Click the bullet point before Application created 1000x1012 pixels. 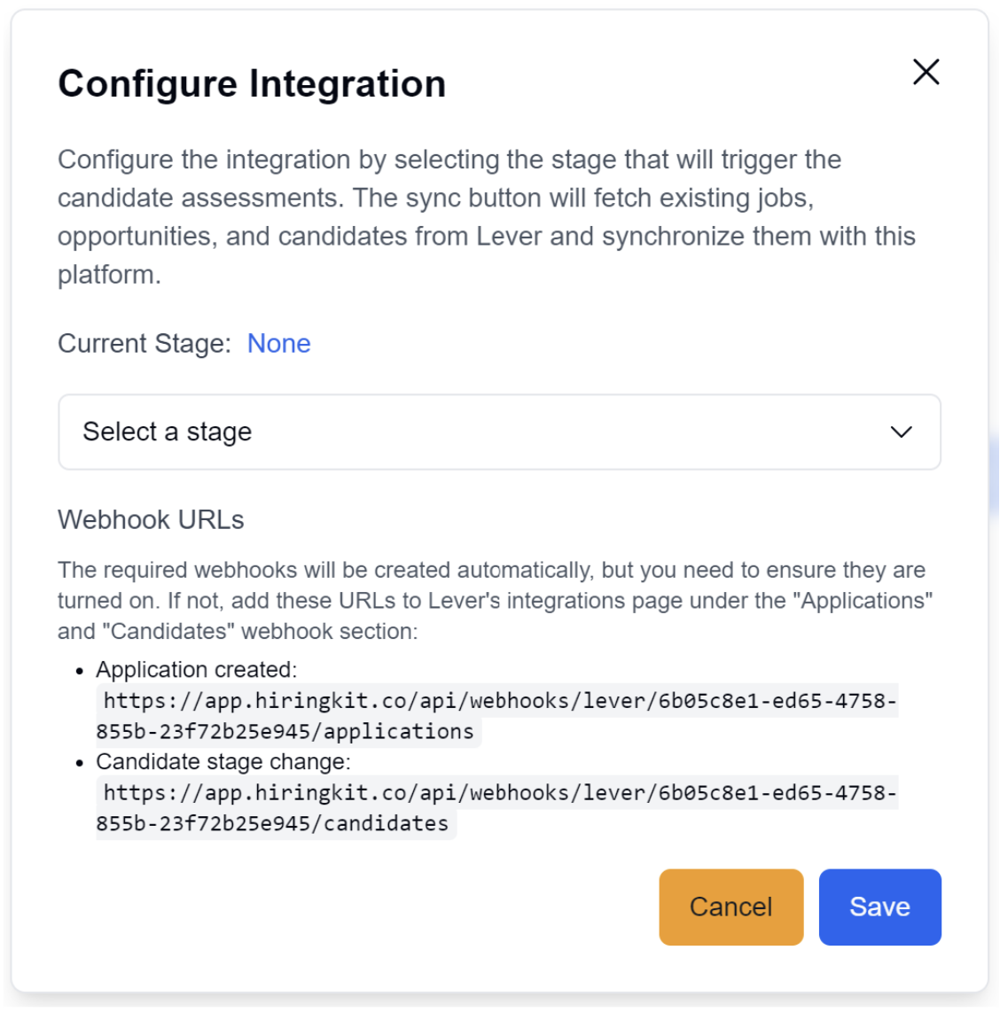[x=81, y=671]
